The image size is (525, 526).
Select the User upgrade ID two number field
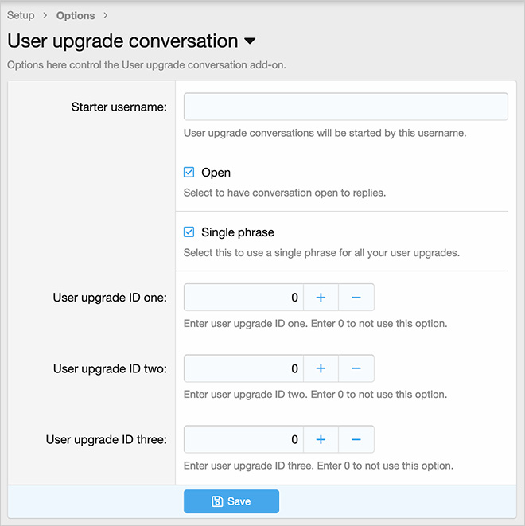[x=244, y=368]
